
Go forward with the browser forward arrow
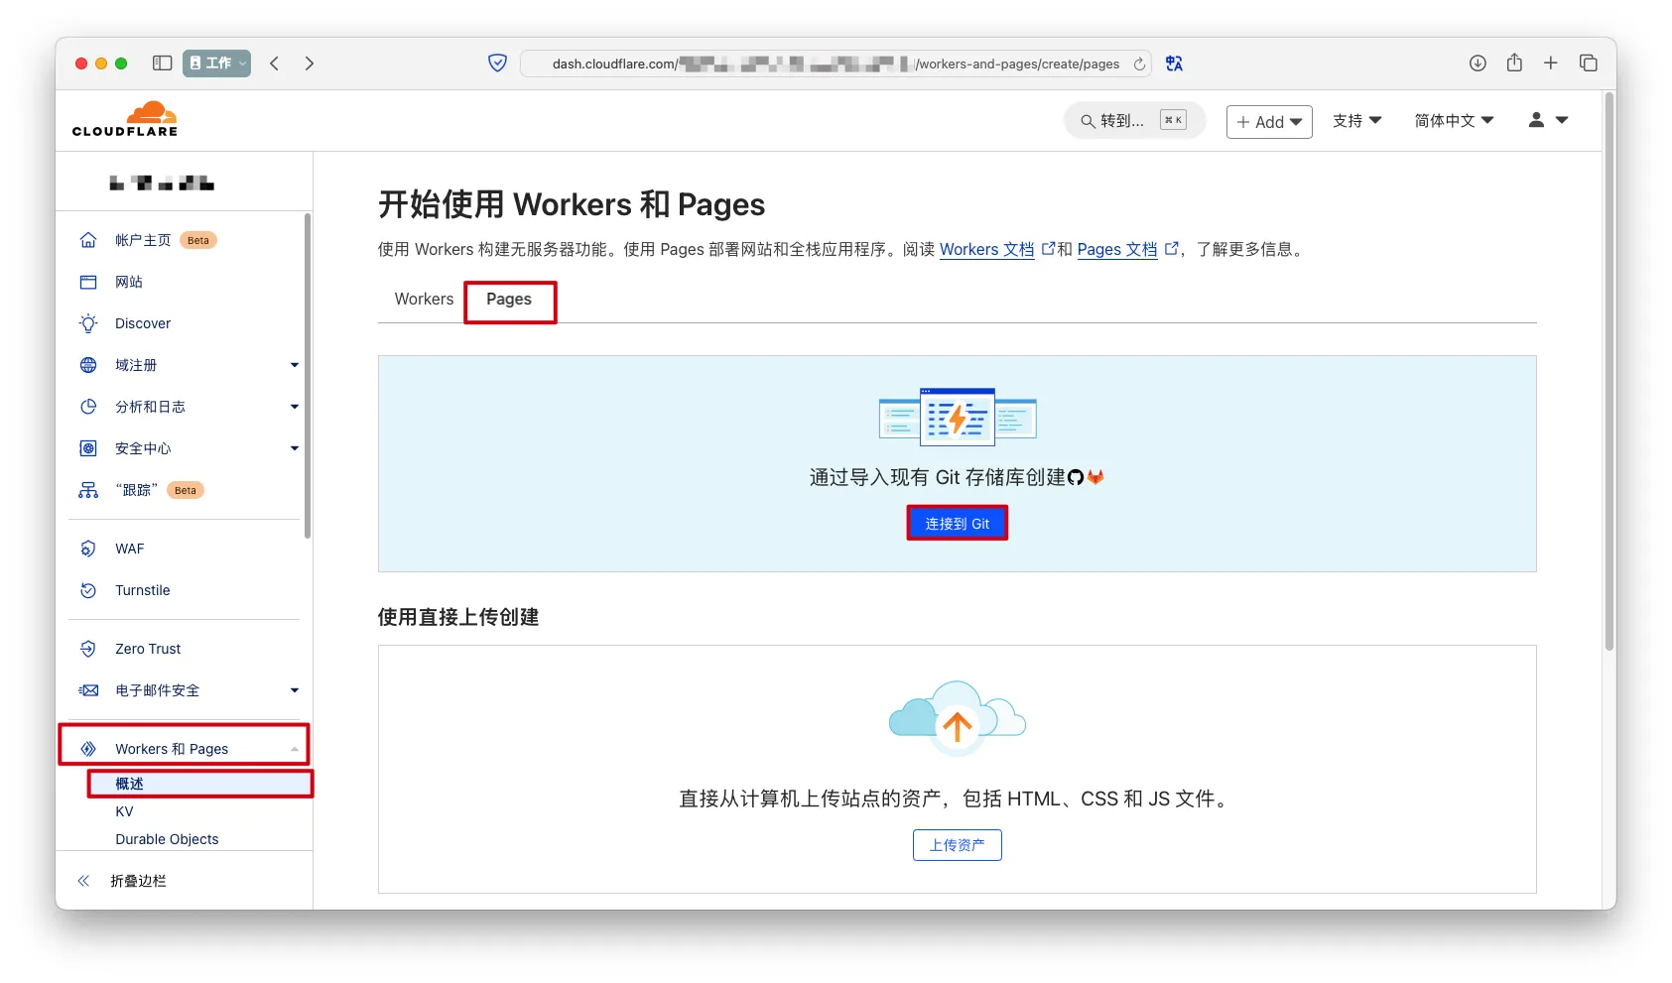pos(310,63)
